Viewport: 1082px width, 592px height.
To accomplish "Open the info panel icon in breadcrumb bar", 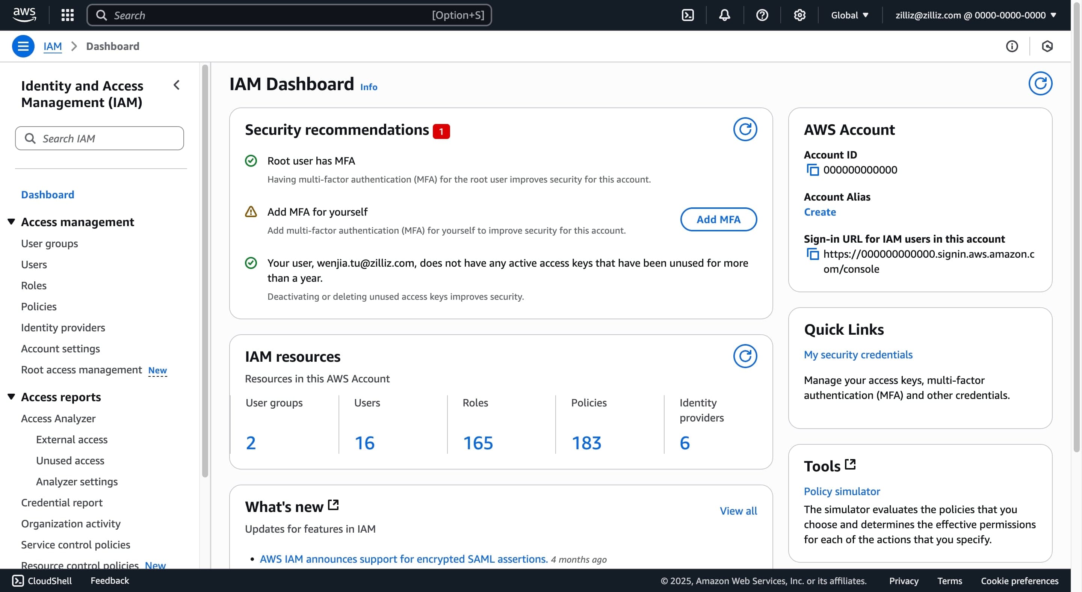I will point(1012,46).
